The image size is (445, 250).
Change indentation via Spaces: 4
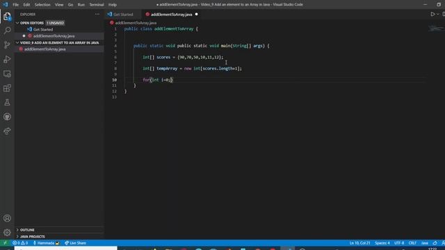[382, 243]
